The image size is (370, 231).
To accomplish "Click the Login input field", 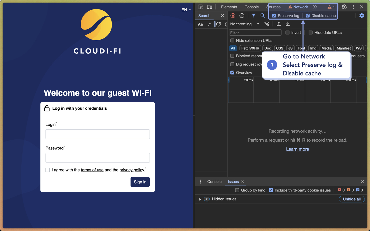I will pyautogui.click(x=98, y=134).
